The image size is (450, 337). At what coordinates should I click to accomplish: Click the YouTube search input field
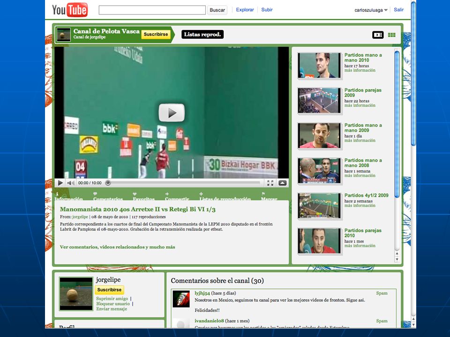(152, 10)
